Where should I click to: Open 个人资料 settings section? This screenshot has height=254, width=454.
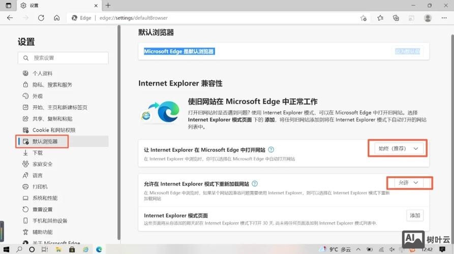point(42,74)
